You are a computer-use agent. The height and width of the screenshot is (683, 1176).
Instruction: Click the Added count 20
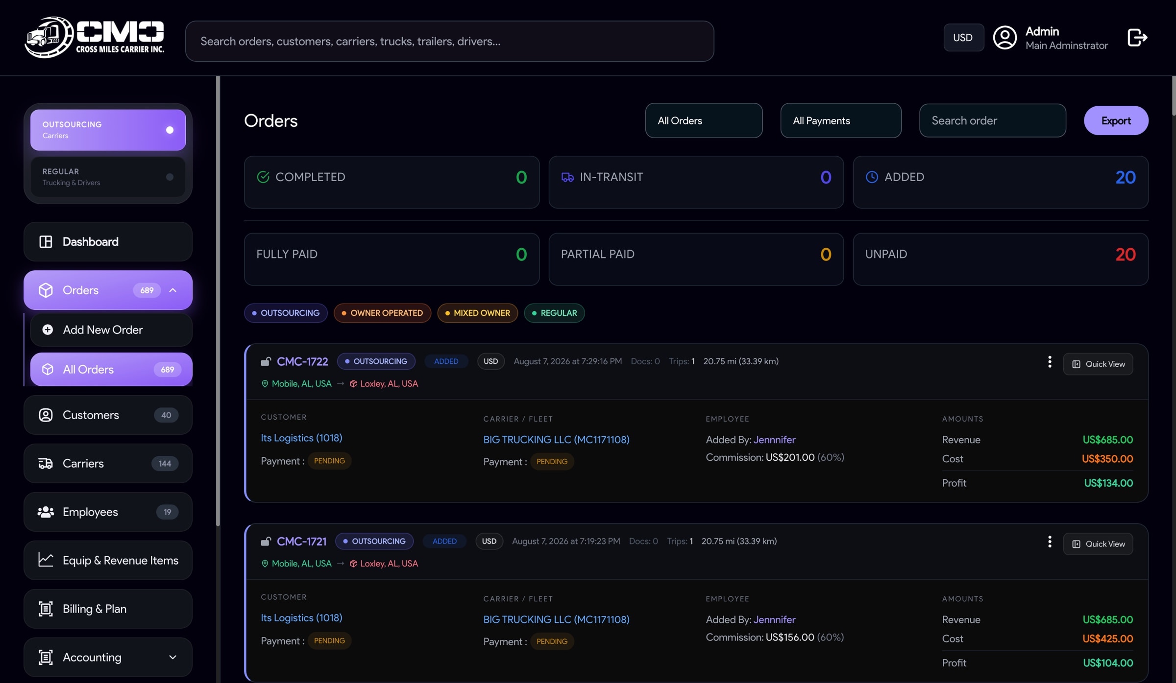[1125, 177]
